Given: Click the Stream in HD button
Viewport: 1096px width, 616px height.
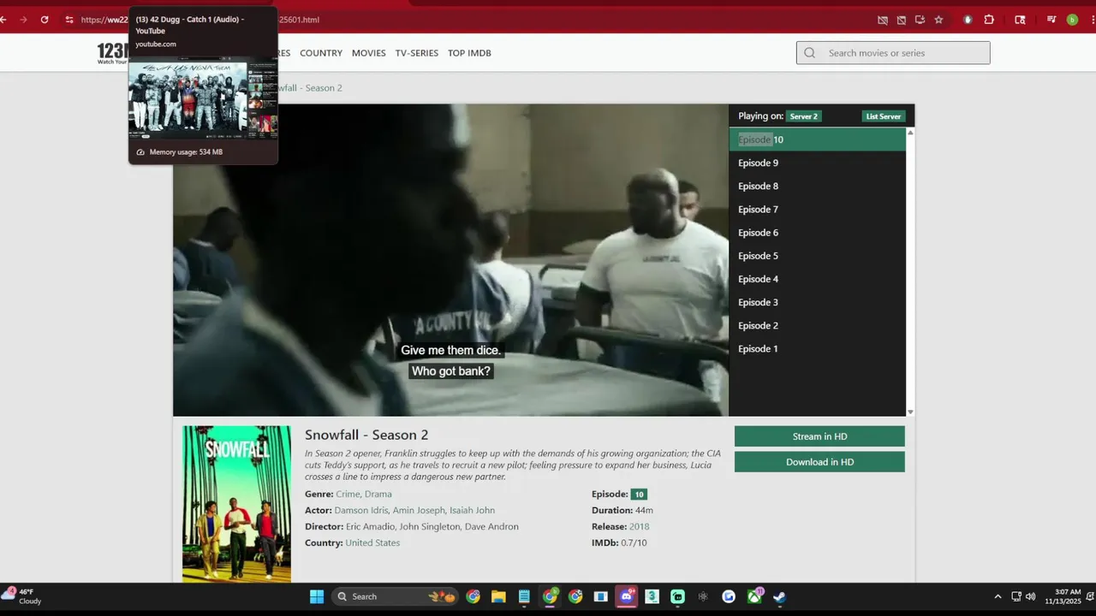Looking at the screenshot, I should (819, 436).
